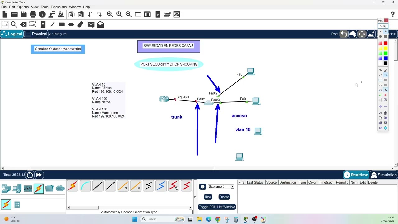Select the End Devices category icon
This screenshot has width=398, height=224.
click(17, 188)
